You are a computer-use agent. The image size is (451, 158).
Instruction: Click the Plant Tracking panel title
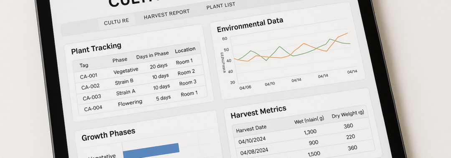pyautogui.click(x=96, y=48)
